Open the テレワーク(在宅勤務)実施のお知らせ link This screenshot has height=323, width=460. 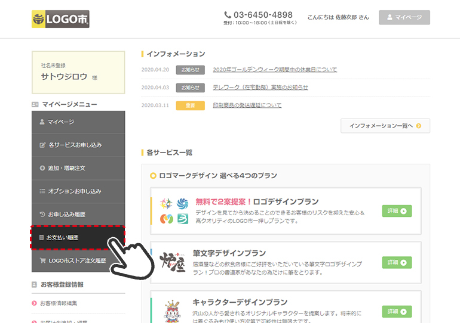pyautogui.click(x=260, y=88)
